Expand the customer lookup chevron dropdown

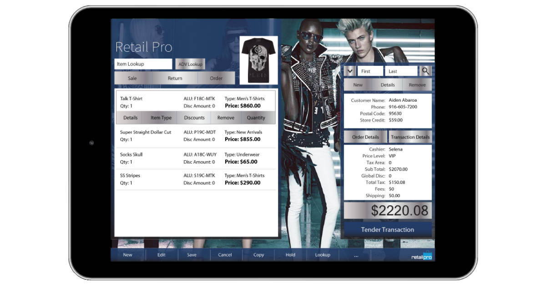click(x=349, y=71)
